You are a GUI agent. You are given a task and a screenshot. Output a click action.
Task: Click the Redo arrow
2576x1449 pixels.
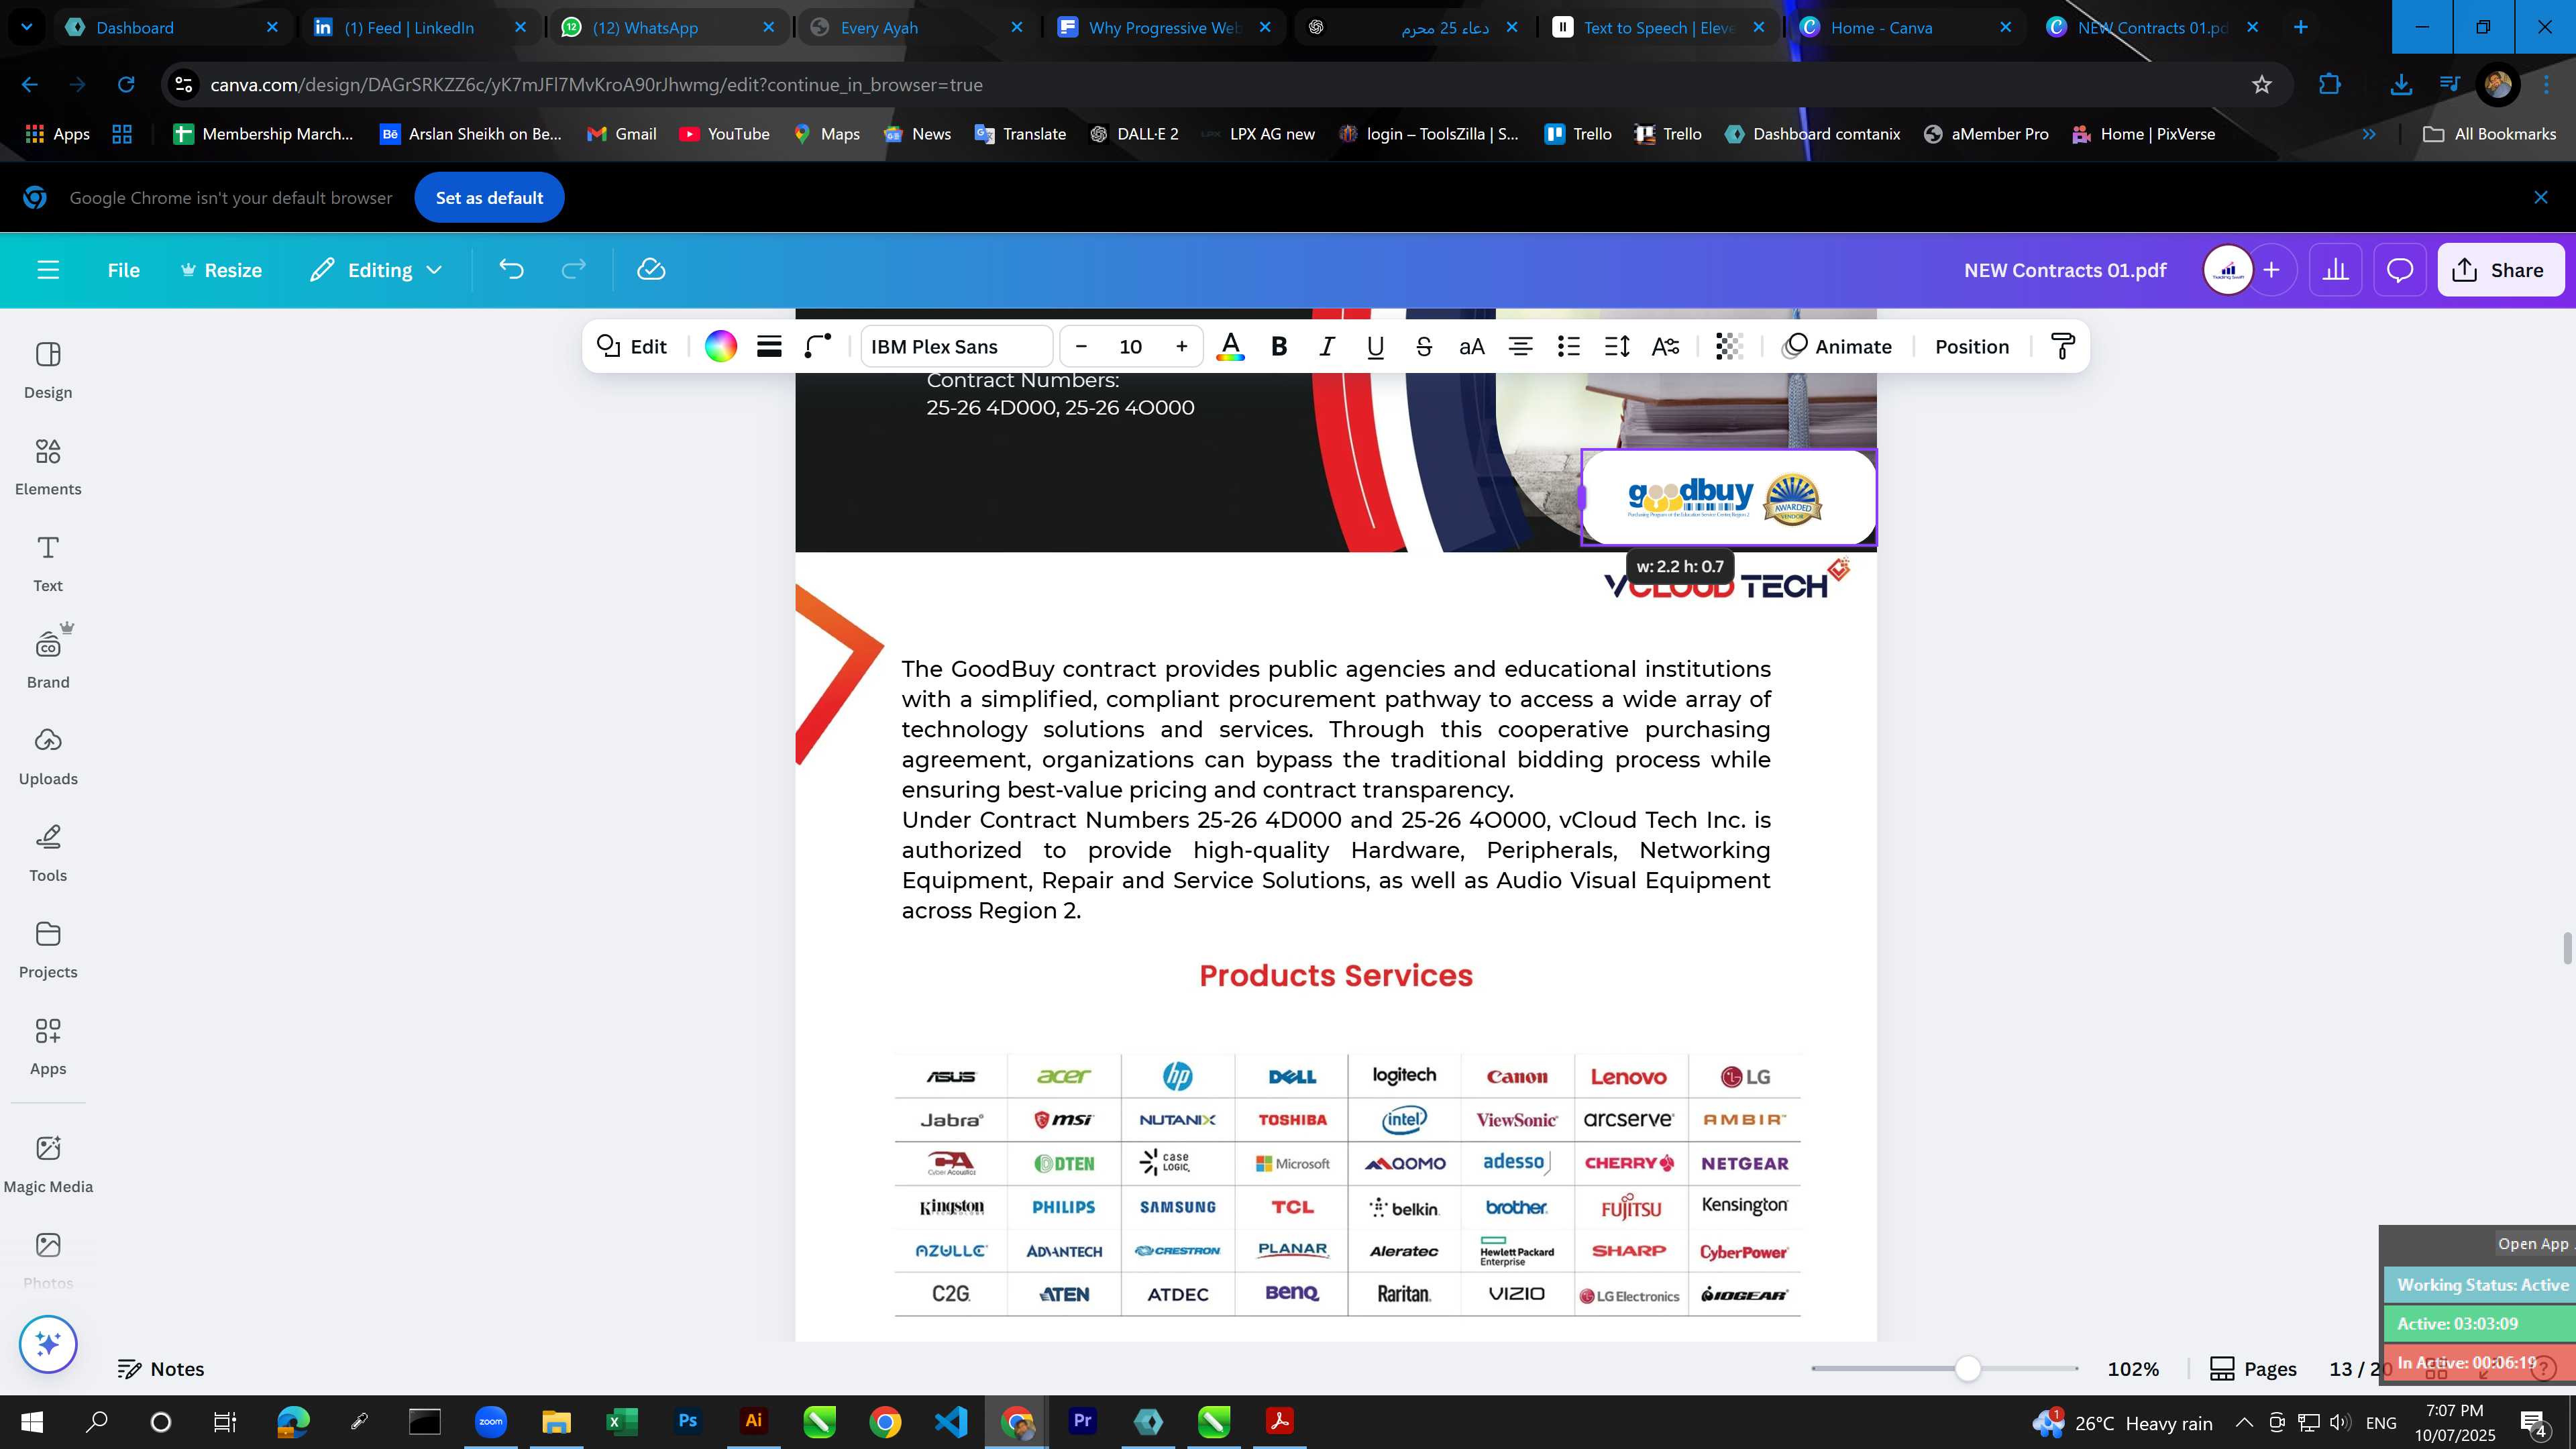573,270
